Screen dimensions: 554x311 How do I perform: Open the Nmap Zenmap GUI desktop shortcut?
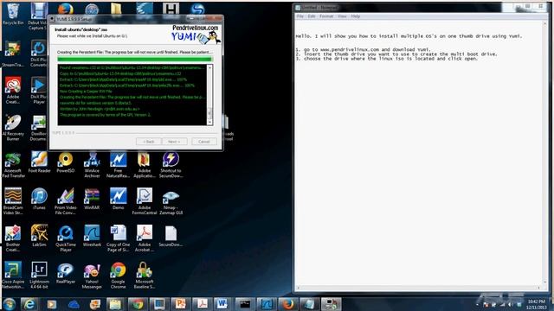pos(171,201)
